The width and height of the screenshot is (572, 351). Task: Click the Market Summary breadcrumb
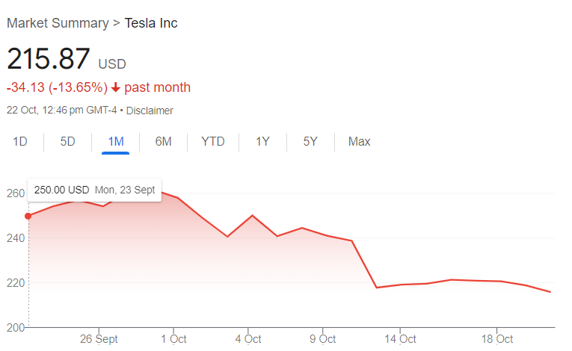click(x=58, y=23)
